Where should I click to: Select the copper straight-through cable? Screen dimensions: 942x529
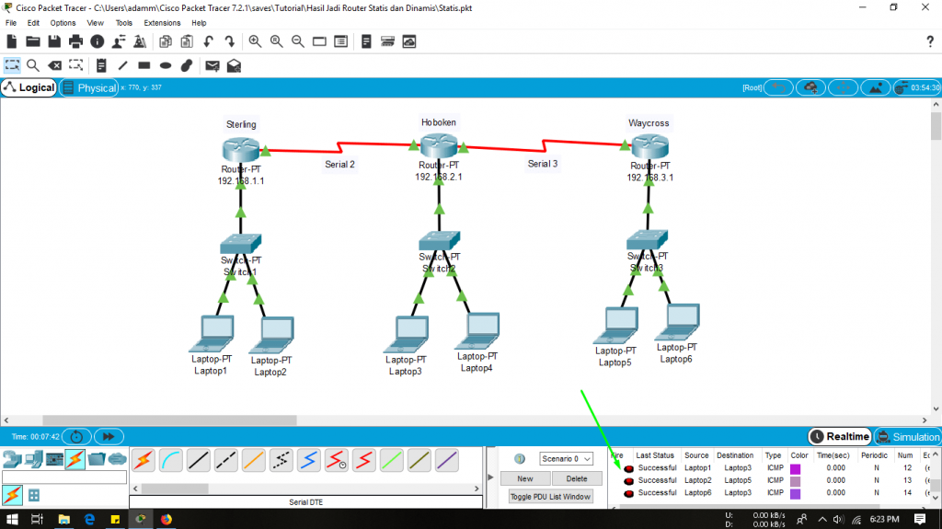click(x=199, y=461)
